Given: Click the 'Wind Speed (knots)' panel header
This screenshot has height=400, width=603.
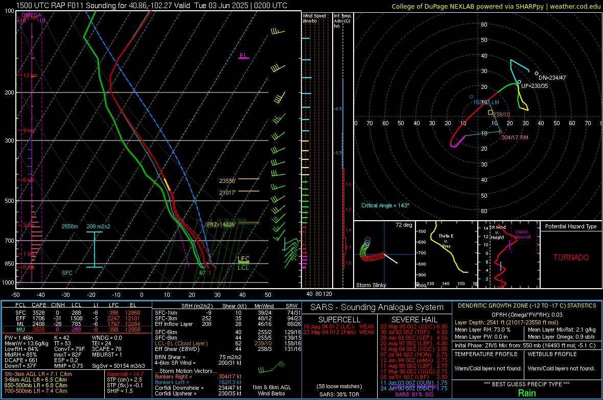Looking at the screenshot, I should pos(314,18).
